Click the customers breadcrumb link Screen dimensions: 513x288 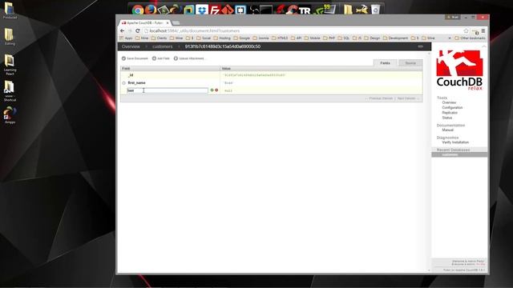[x=162, y=46]
